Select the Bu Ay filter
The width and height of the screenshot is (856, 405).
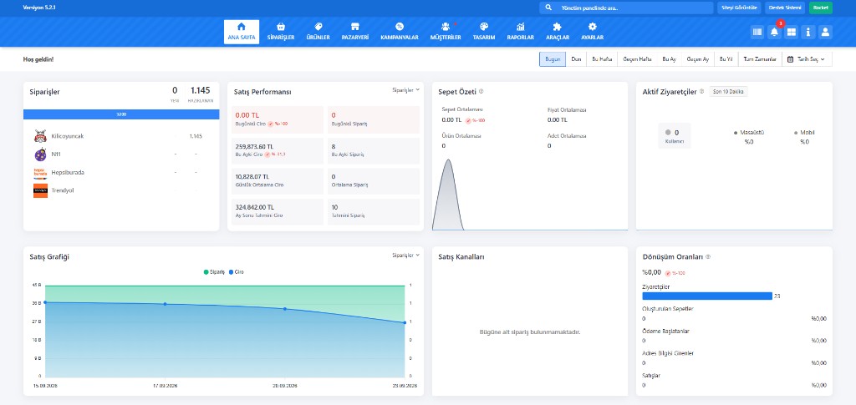[x=669, y=59]
